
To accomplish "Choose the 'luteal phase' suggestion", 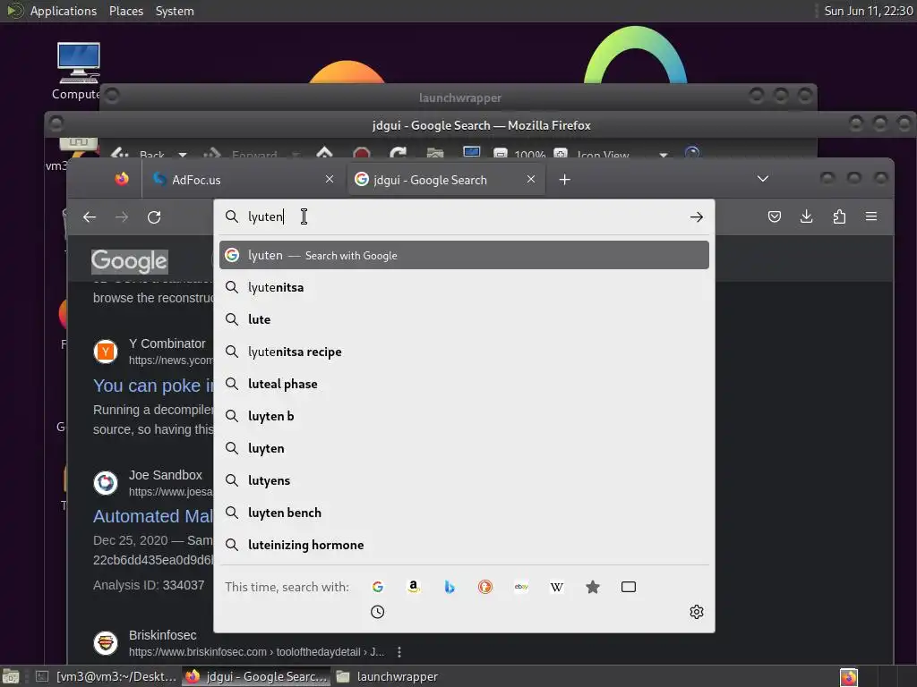I will pos(464,384).
